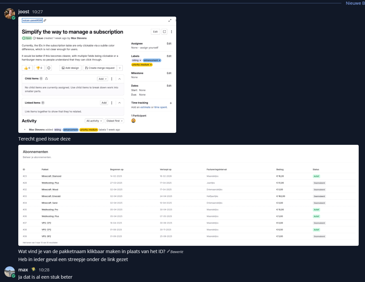Screen dimensions: 365x282
Task: Open the Minecraft: Diamond package link
Action: coord(51,176)
